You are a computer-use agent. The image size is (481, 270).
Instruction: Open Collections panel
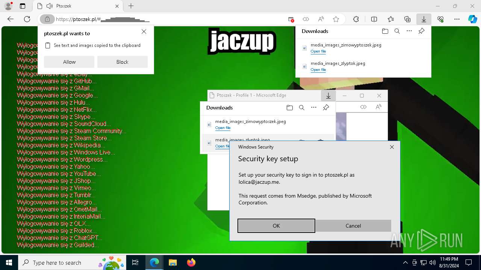point(407,19)
